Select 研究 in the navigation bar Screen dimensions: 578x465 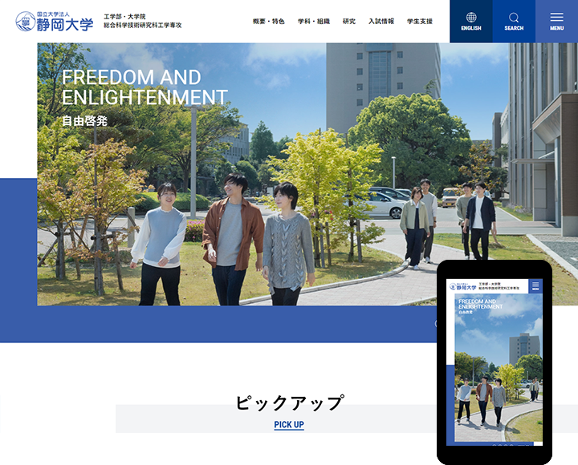point(348,22)
